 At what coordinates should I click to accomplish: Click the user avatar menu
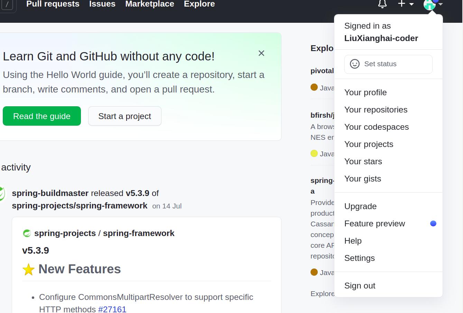(x=433, y=4)
